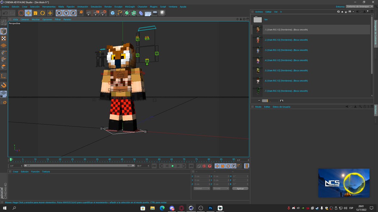Toggle parameter keyframe recording P button
The image size is (378, 212).
coord(234,166)
